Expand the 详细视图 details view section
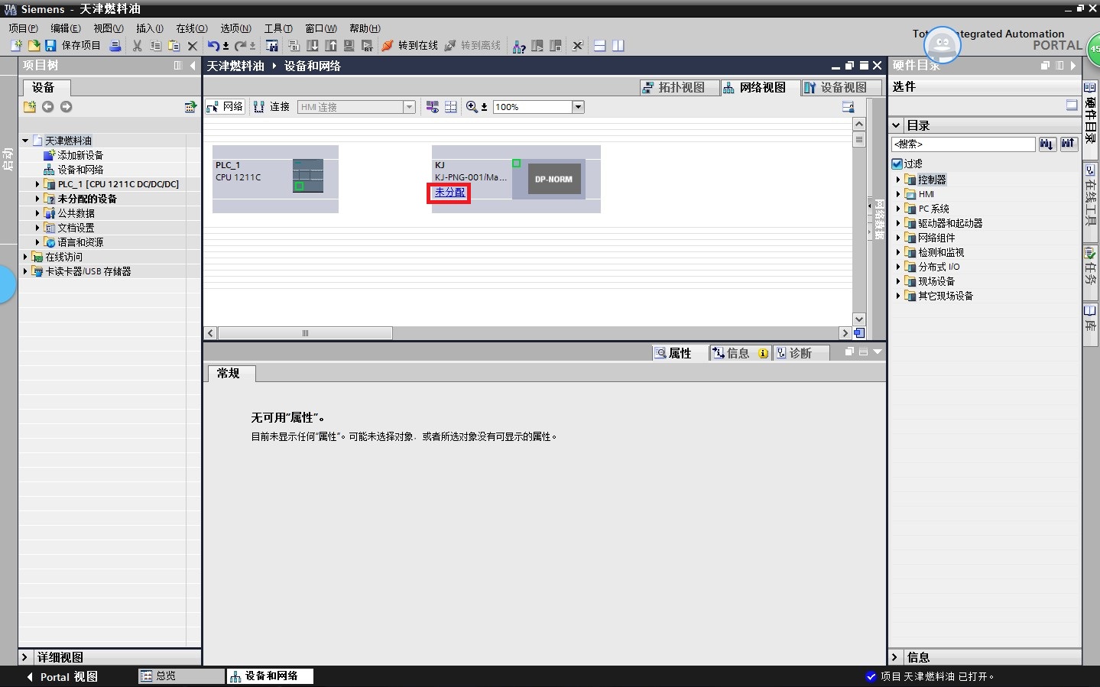The image size is (1100, 687). click(x=24, y=657)
